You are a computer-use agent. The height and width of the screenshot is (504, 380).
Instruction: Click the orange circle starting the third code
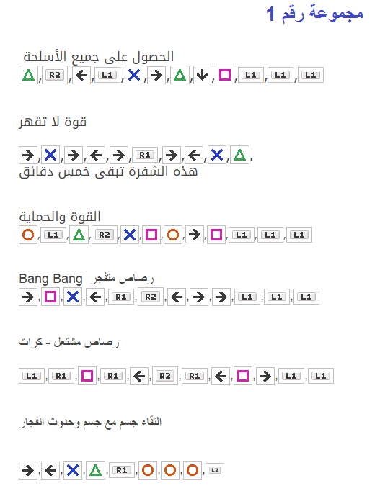click(x=28, y=235)
